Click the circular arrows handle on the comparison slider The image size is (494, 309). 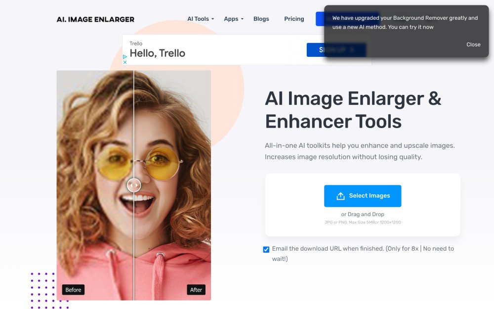pyautogui.click(x=134, y=185)
